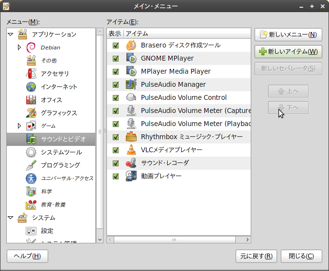
Task: Click the horizontal scrollbar thumb
Action: (174, 239)
